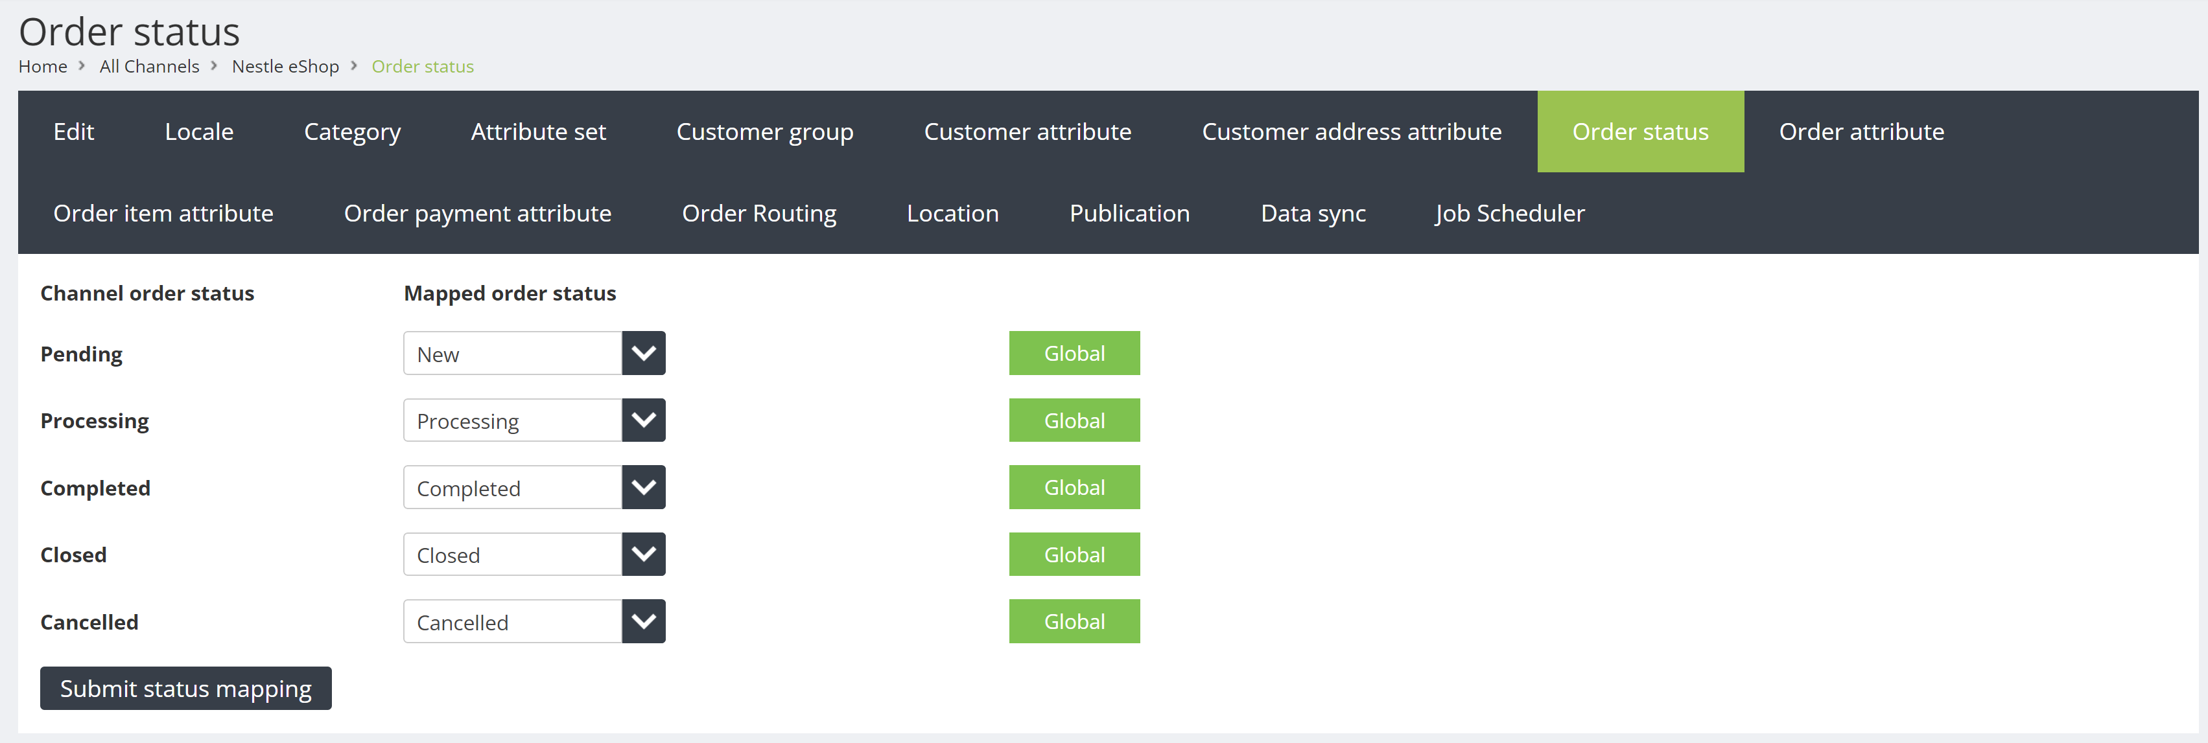
Task: Submit the status mapping
Action: point(186,689)
